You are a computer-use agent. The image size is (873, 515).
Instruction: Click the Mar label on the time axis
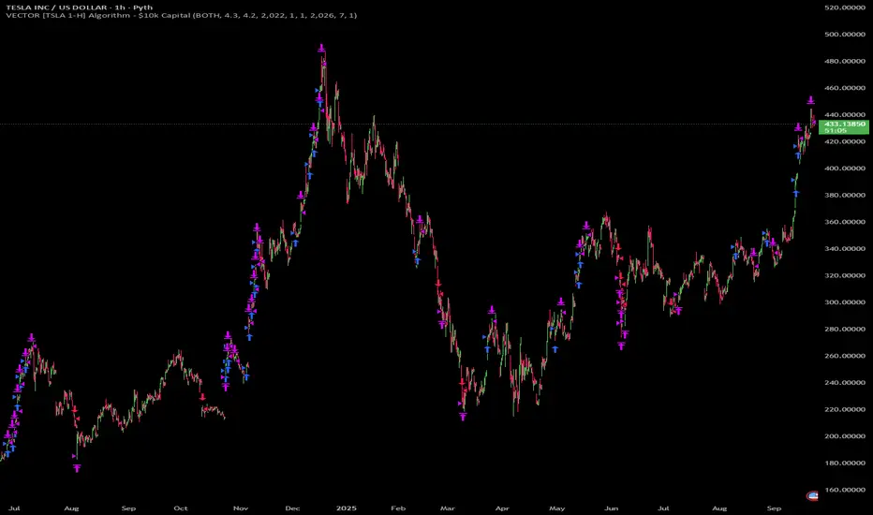coord(448,508)
